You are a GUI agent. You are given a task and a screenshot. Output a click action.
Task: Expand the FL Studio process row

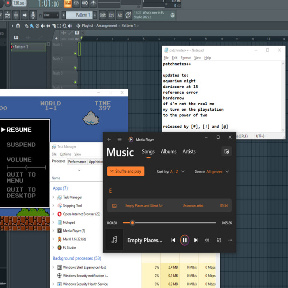(x=53, y=248)
